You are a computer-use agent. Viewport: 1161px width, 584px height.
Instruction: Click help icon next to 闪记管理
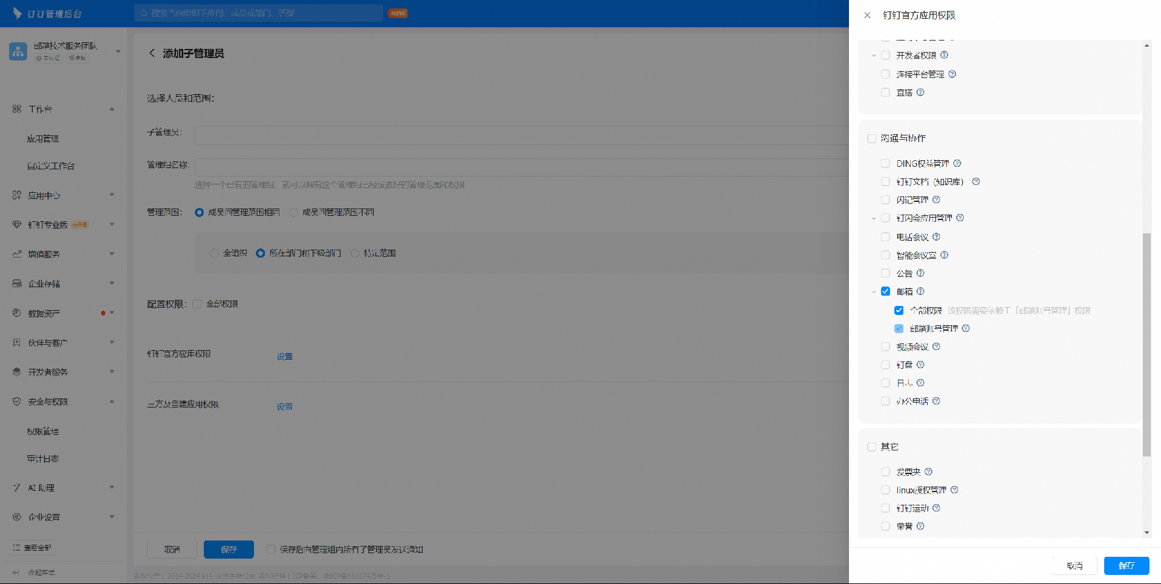[937, 200]
